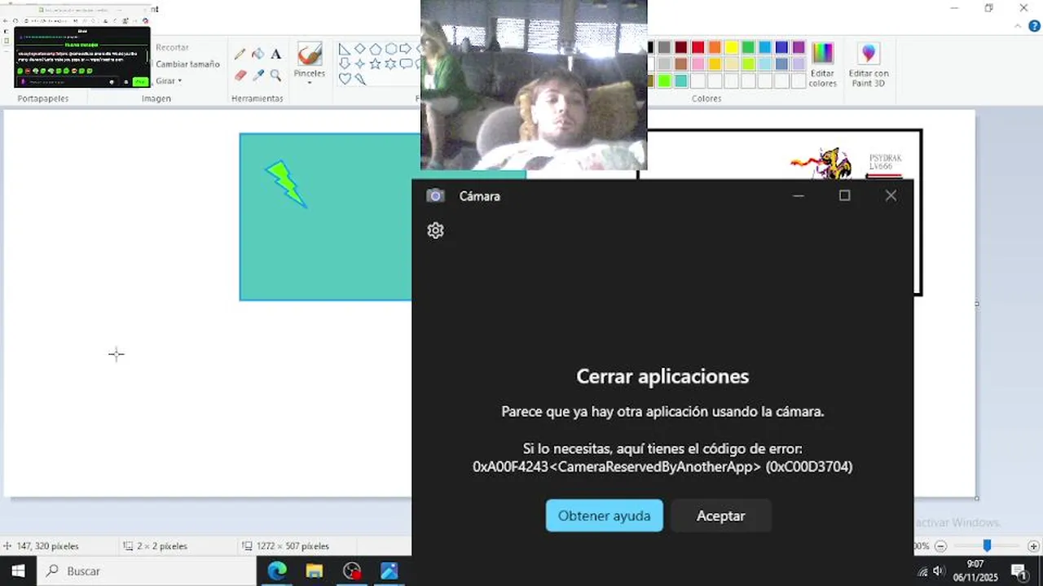Click the lightning bolt drawing on canvas
Image resolution: width=1043 pixels, height=586 pixels.
coord(286,184)
